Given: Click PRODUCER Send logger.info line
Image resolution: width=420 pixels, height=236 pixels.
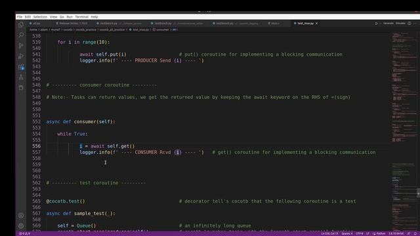Looking at the screenshot, I should coord(142,60).
